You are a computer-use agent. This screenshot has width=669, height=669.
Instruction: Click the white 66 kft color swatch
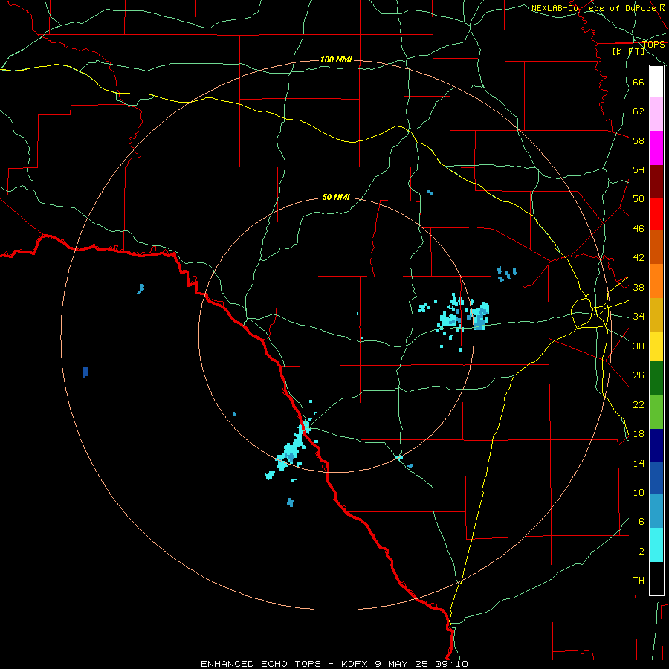656,82
